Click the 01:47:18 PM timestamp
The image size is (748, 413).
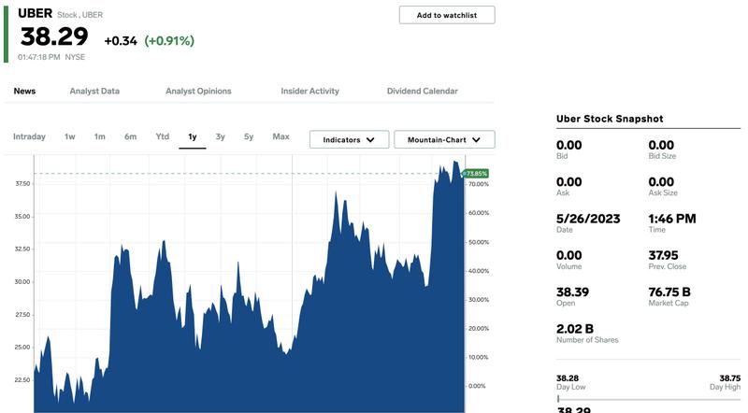39,57
